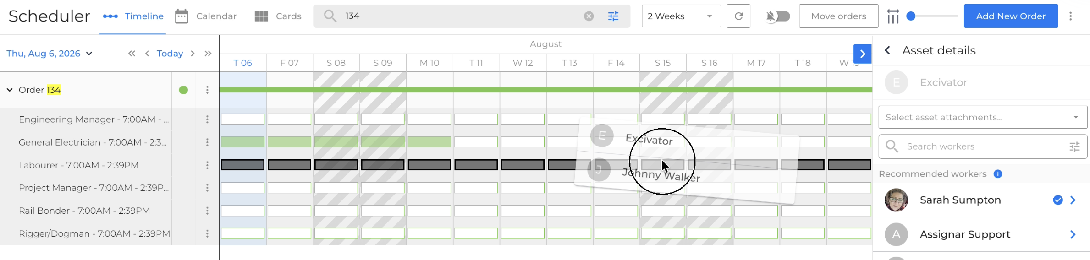The image size is (1090, 260).
Task: Click the Move orders button
Action: coord(838,16)
